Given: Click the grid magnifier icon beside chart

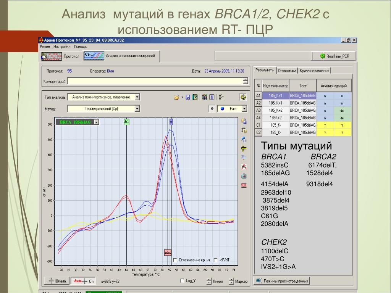Looking at the screenshot, I should click(244, 158).
